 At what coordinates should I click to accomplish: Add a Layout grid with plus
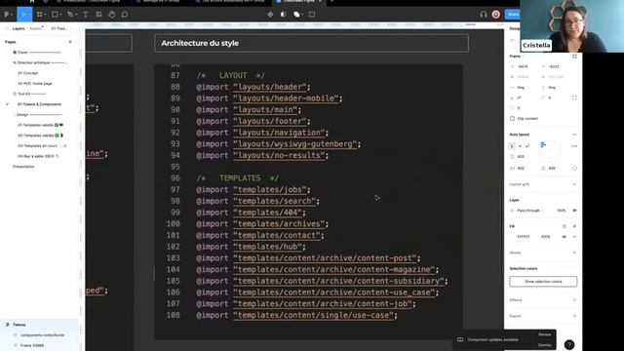point(574,184)
